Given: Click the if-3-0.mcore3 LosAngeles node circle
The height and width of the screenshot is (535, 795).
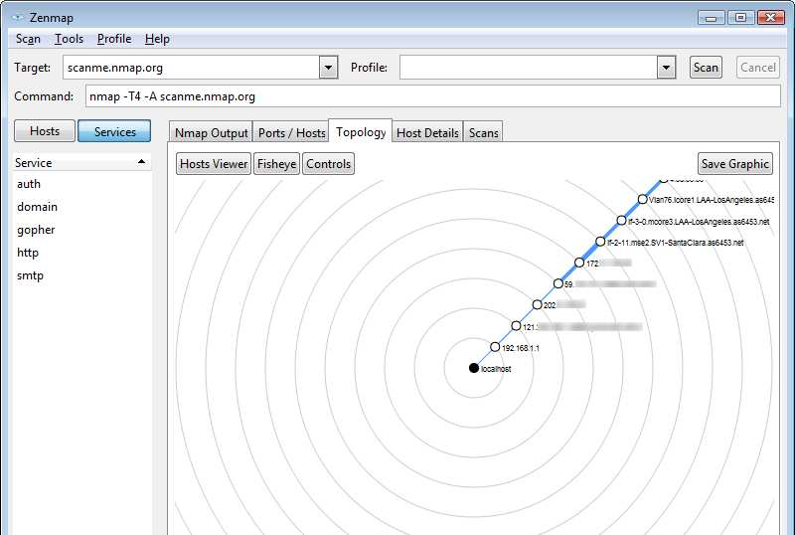Looking at the screenshot, I should click(x=622, y=221).
